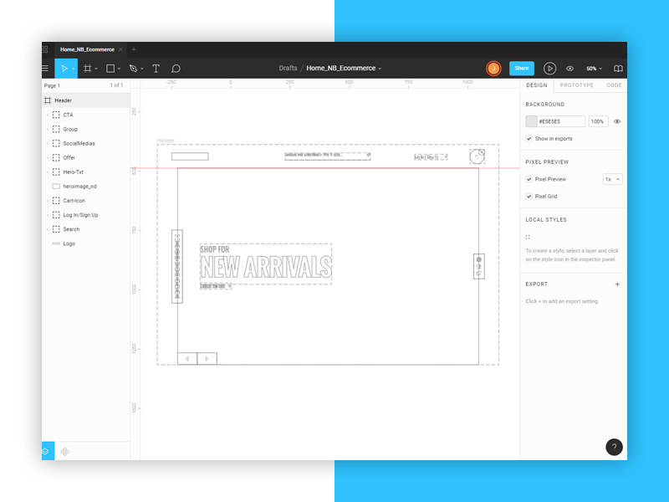Click the Present play icon

click(x=549, y=69)
